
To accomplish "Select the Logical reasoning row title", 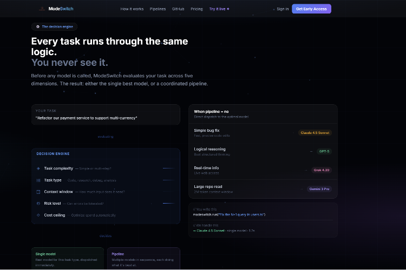I will coord(209,149).
